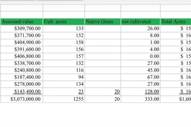
Task: Select the not cultivated value 4.00
Action: click(x=141, y=50)
